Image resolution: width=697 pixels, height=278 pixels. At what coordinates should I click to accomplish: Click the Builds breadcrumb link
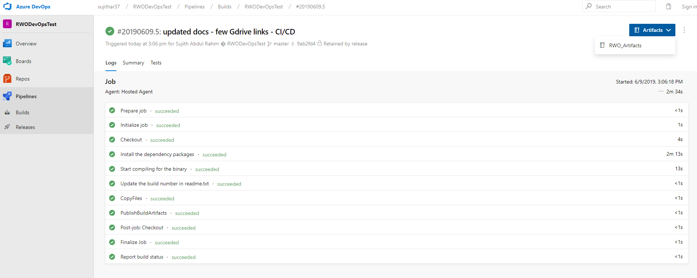coord(225,7)
